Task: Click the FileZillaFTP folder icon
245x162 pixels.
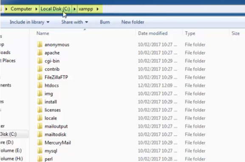Action: [x=39, y=77]
